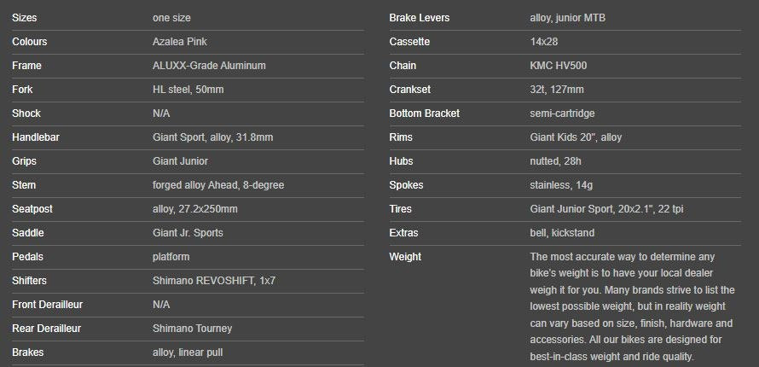
Task: Select the Brakes row label
Action: [27, 352]
